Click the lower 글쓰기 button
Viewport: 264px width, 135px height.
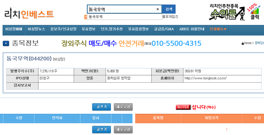click(102, 129)
